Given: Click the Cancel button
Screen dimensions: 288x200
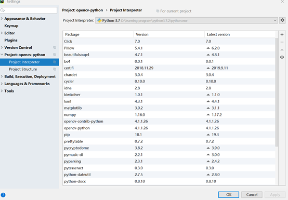Looking at the screenshot, I should coord(252,194).
